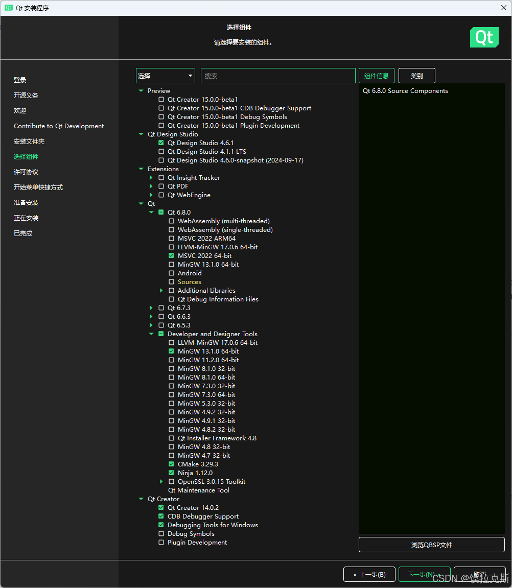This screenshot has width=512, height=588.
Task: Select 开始菜单快捷方式 step in sidebar
Action: coord(38,187)
